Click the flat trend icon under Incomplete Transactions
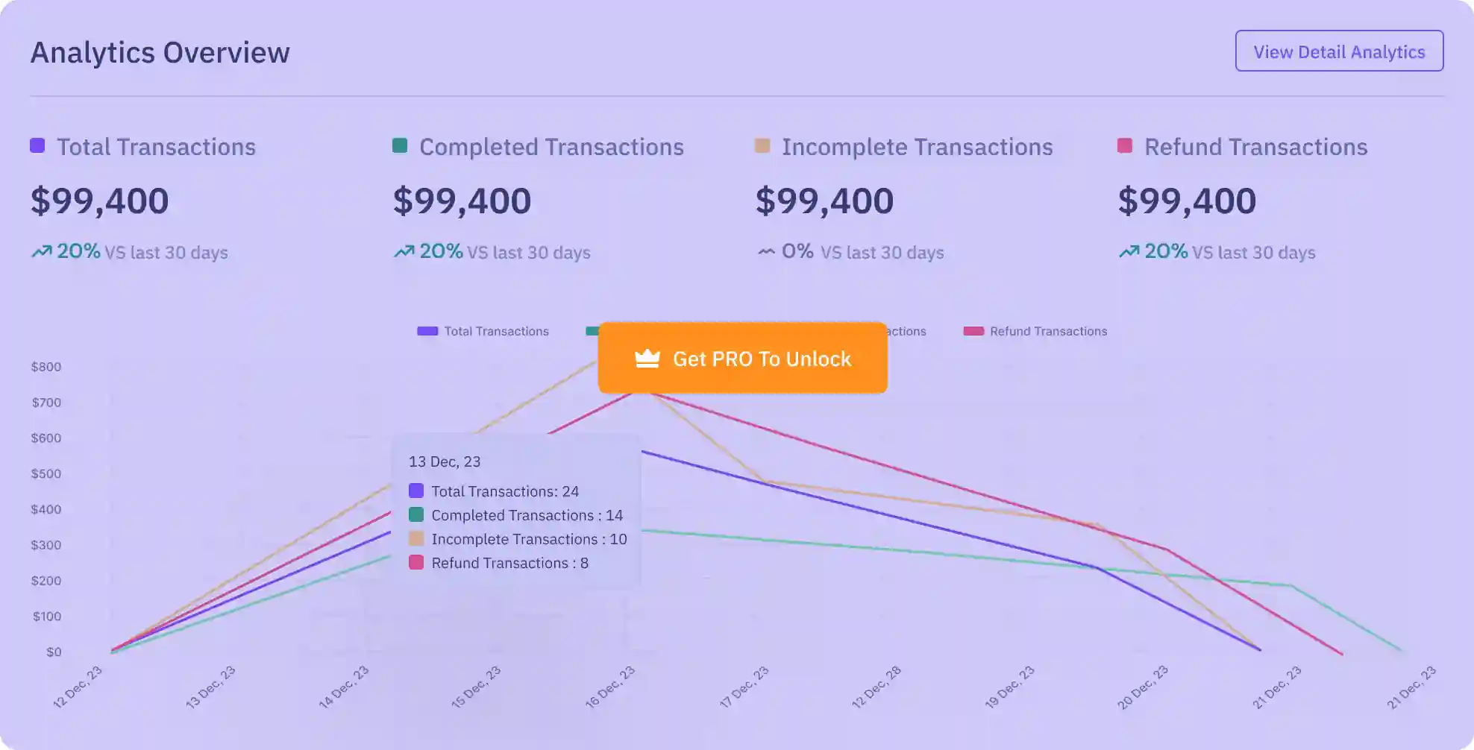The image size is (1474, 750). [x=766, y=251]
